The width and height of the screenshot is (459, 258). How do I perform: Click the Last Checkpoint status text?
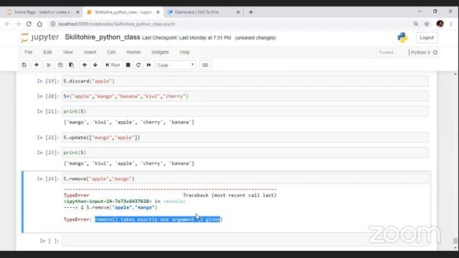tap(186, 38)
